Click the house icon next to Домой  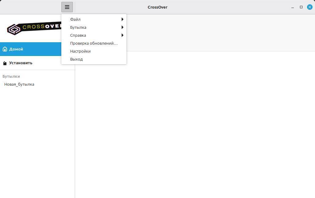tap(5, 49)
